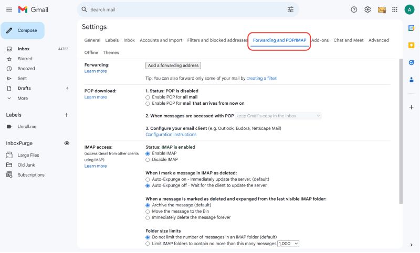
Task: Select Auto-Expunge off option
Action: pos(148,185)
